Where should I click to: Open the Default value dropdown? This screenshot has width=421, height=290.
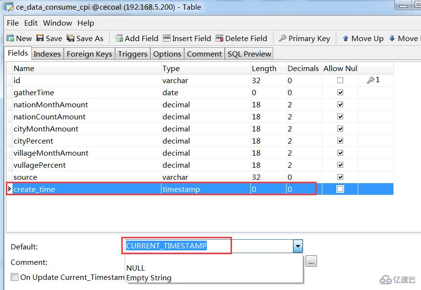click(x=297, y=246)
